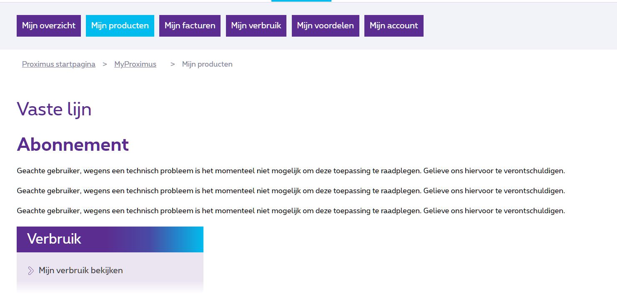The image size is (617, 294).
Task: Click the Mijn producten breadcrumb text
Action: point(207,64)
